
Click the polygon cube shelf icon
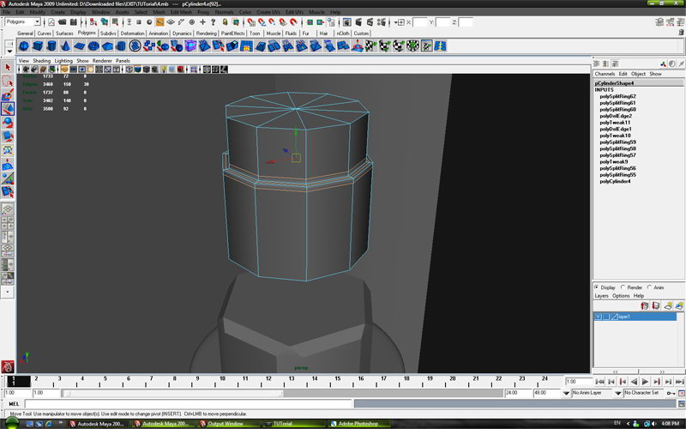click(x=38, y=45)
